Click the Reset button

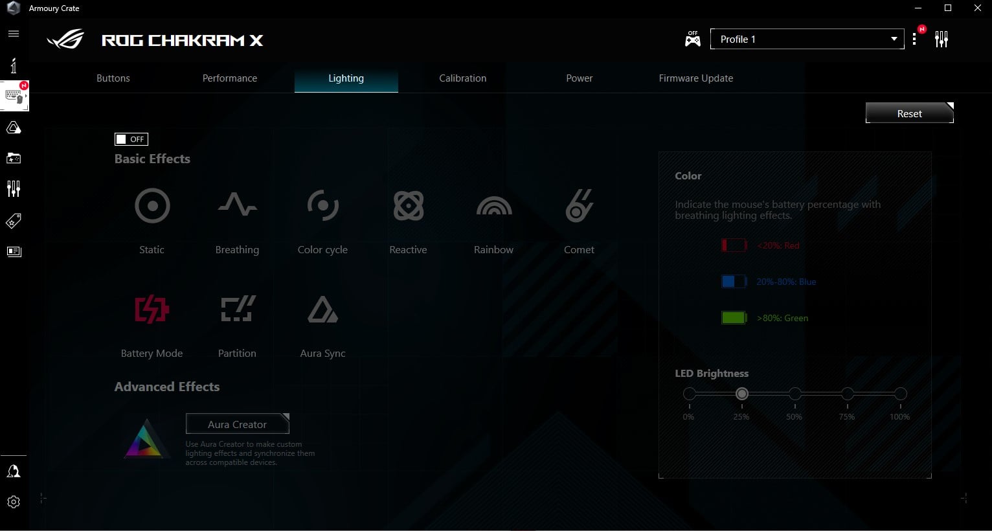[909, 113]
